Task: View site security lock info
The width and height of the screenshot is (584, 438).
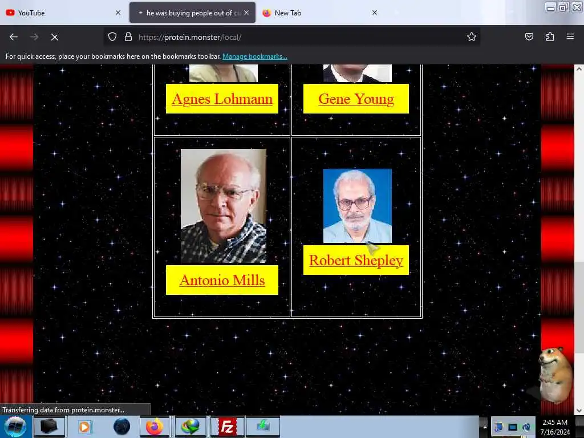Action: (128, 37)
